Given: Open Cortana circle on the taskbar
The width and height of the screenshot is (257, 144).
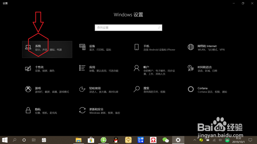Looking at the screenshot, I should coord(24,140).
